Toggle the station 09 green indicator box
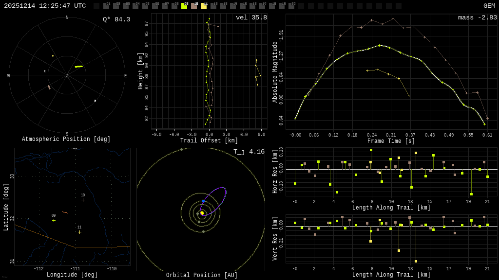 tap(184, 6)
